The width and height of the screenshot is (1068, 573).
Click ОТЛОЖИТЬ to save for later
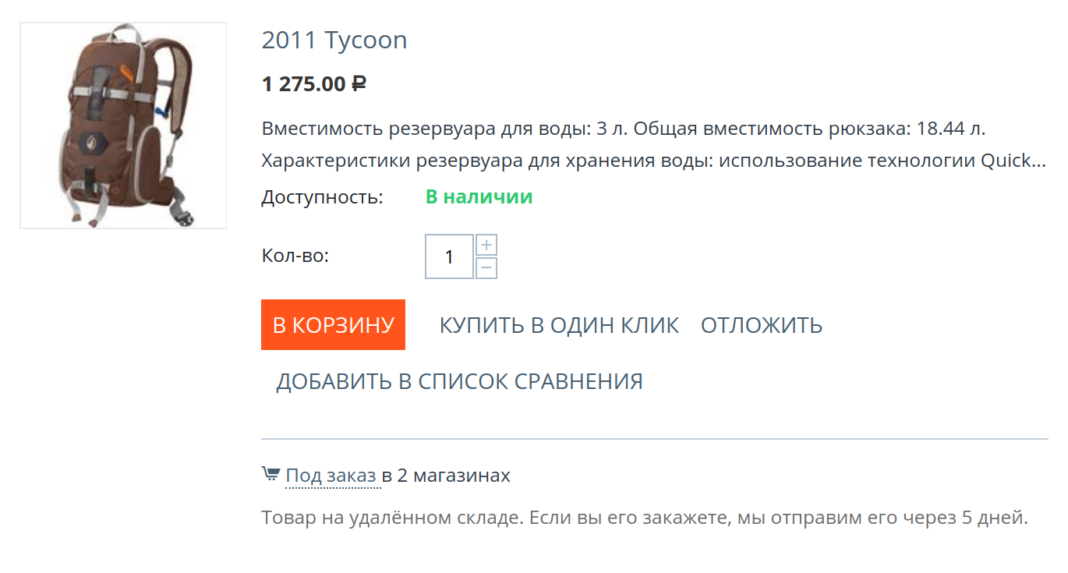click(x=762, y=325)
